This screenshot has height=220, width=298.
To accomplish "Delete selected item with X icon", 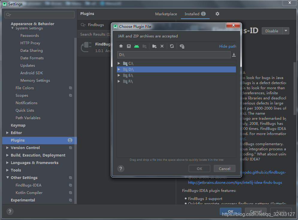I will coord(162,46).
